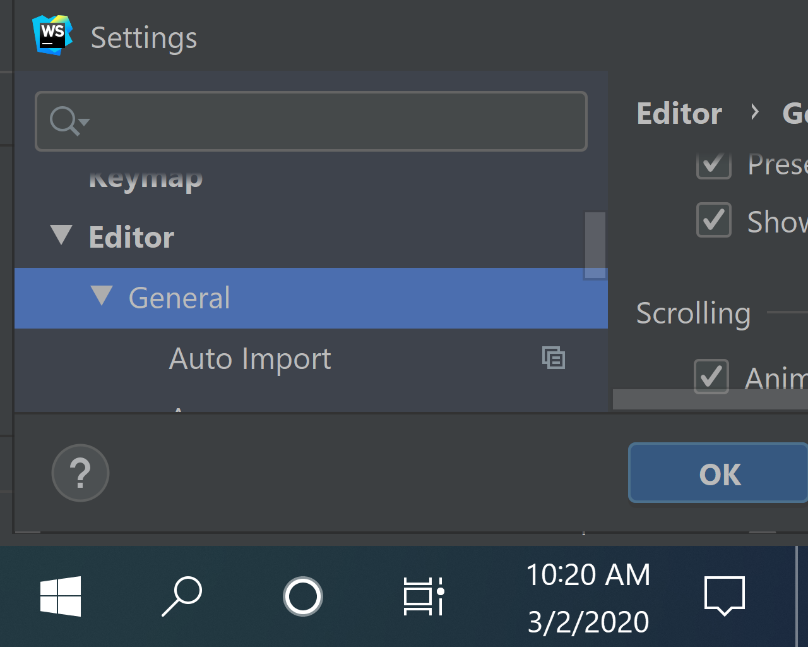
Task: Open the Action Center notifications icon
Action: pos(725,596)
